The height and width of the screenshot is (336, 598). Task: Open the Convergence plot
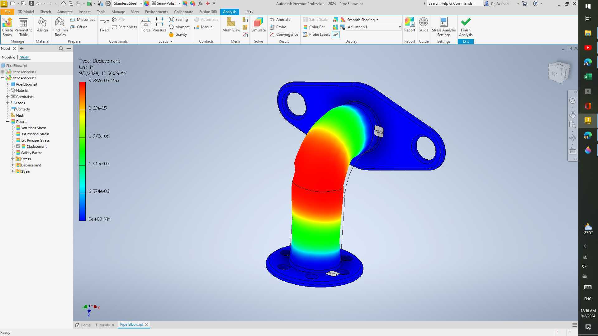[x=284, y=35]
